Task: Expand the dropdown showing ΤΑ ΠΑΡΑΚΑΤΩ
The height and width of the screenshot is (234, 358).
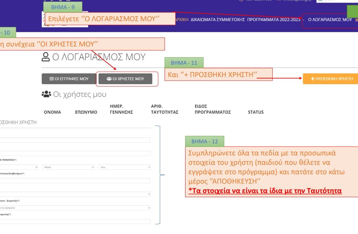Action: (75, 208)
